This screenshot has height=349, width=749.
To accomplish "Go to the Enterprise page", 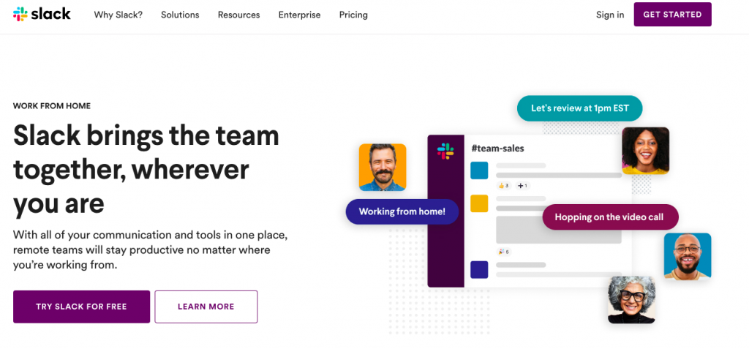I will [x=299, y=15].
